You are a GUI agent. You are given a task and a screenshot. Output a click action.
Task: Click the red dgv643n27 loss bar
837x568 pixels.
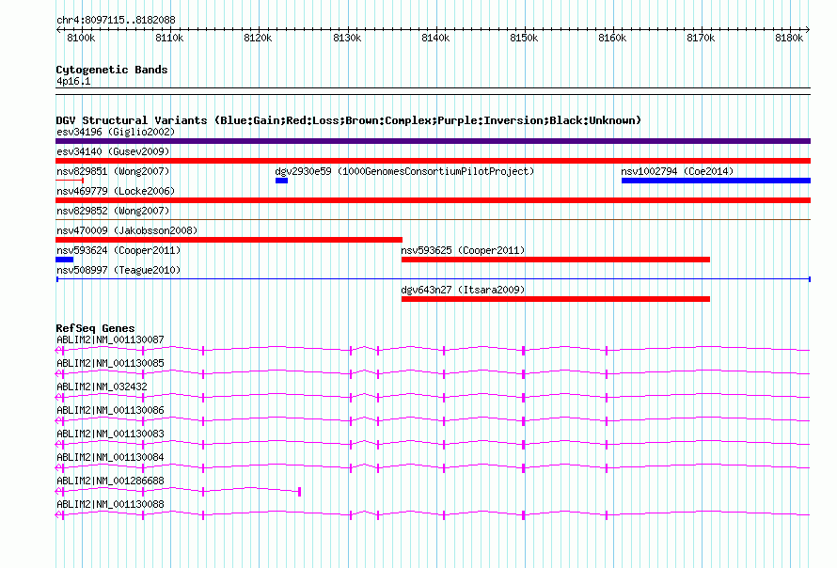[556, 299]
